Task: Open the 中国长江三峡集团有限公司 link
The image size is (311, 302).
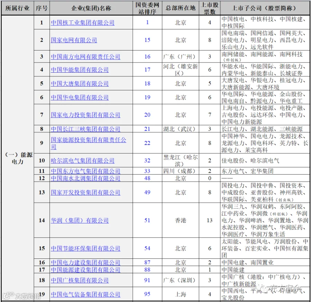Action: click(85, 129)
